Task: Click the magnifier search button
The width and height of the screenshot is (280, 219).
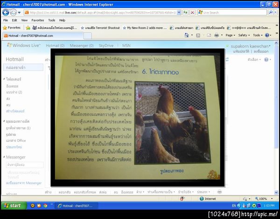Action: click(x=271, y=12)
